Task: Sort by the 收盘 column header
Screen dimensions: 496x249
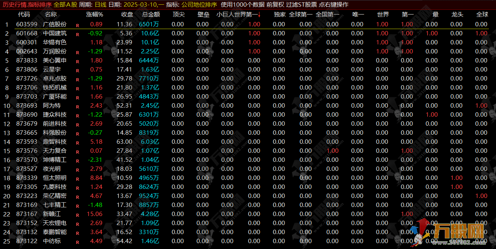Action: tap(127, 15)
